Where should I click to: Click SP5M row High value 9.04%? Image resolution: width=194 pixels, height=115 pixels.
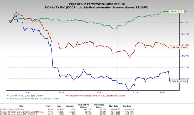50,114
